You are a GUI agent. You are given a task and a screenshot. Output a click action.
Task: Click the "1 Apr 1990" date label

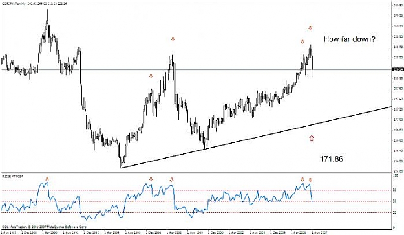50,232
